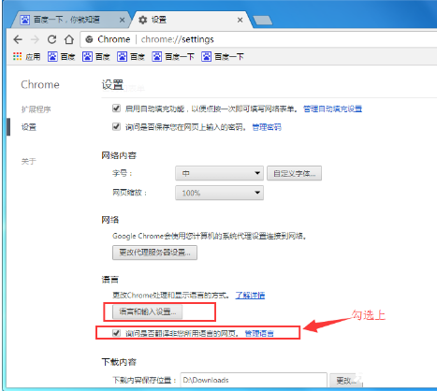Viewport: 437px width, 391px height.
Task: Click the forward navigation arrow
Action: pos(35,39)
